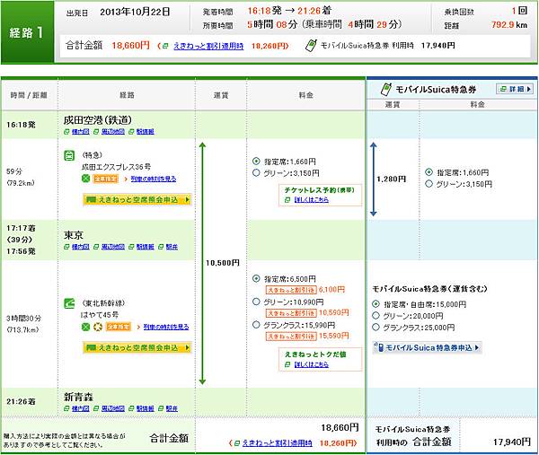Open 構内図 link for 新青森
539x455 pixels.
click(x=81, y=408)
